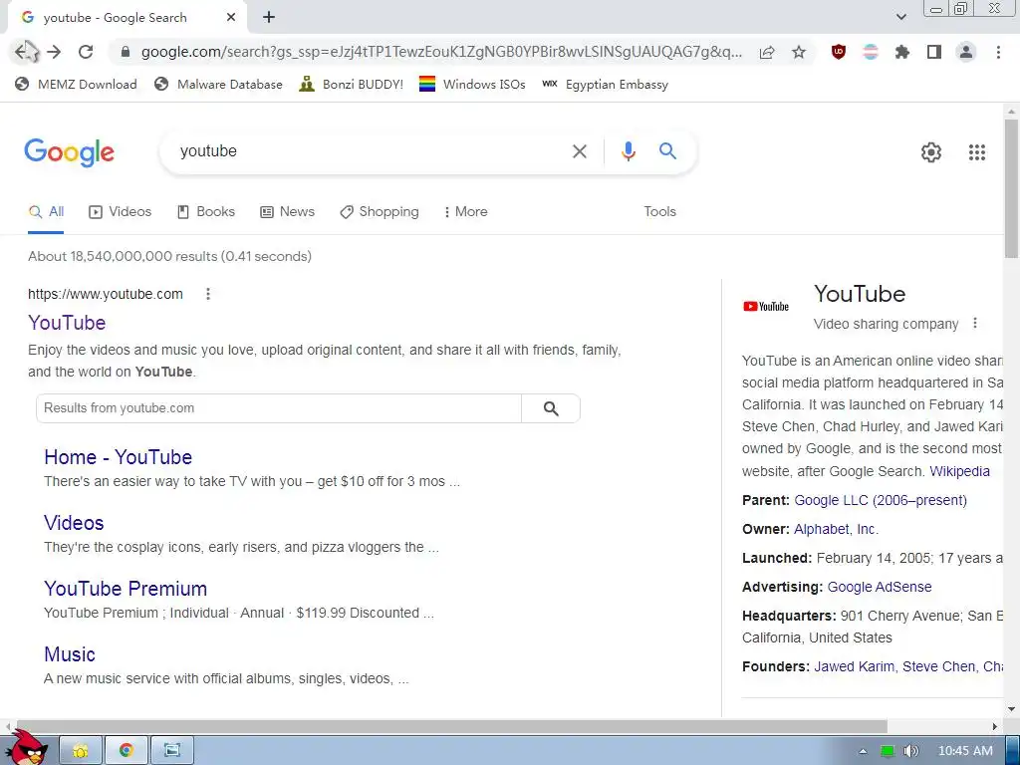
Task: Click the Results from youtube.com search field
Action: click(279, 408)
